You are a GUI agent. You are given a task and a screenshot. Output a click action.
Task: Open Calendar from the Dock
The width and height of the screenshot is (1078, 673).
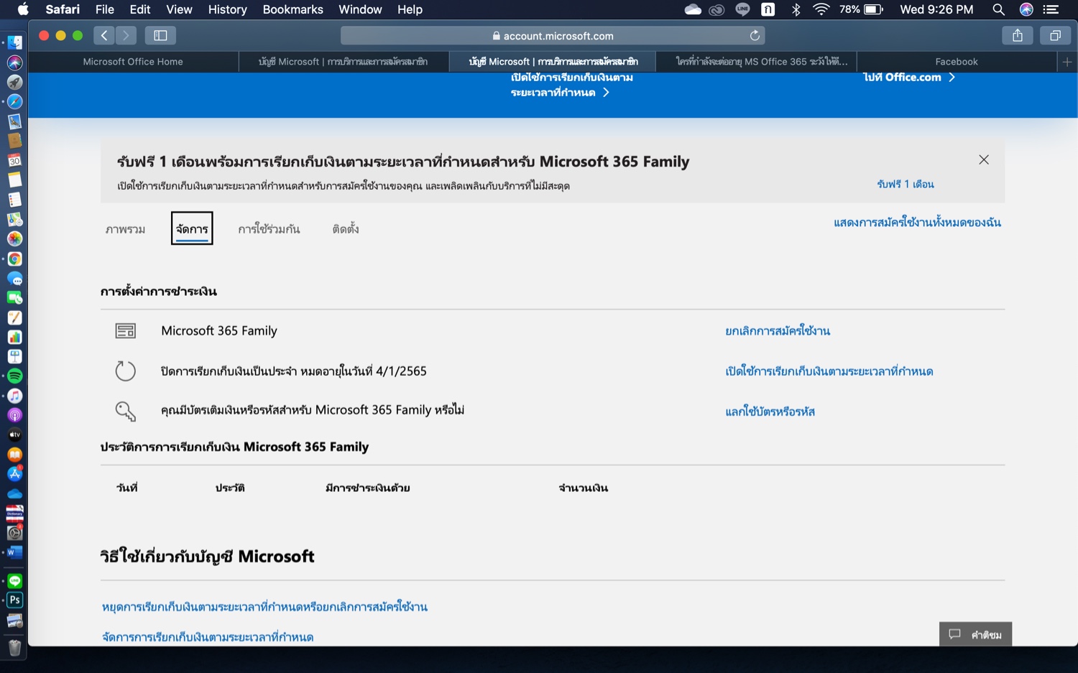[14, 160]
